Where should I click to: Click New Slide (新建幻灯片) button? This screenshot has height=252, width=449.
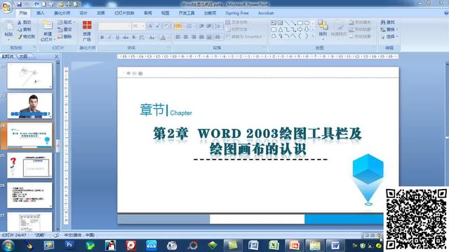pos(47,31)
